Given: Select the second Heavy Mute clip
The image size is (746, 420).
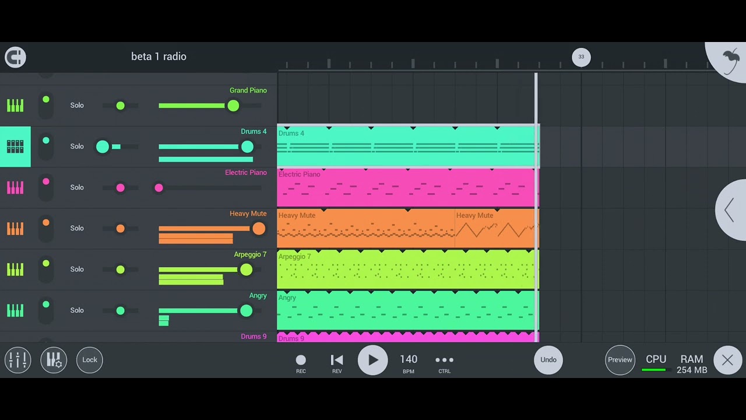Looking at the screenshot, I should click(497, 229).
